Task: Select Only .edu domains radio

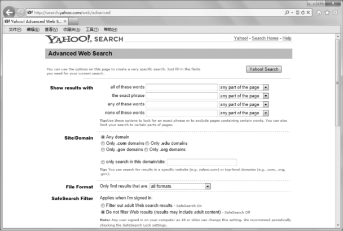Action: [x=147, y=143]
